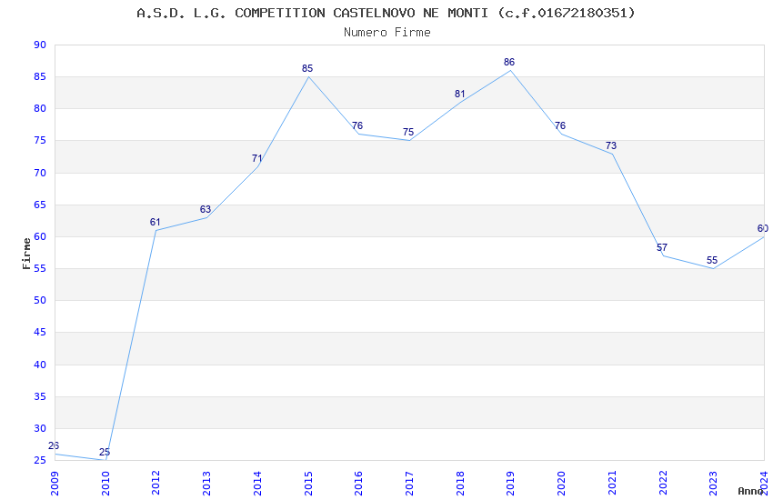The height and width of the screenshot is (500, 773).
Task: Click y-axis tick label 55
Action: pos(40,269)
